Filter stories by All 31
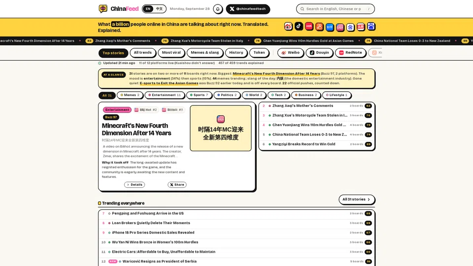473x266 pixels. click(107, 95)
